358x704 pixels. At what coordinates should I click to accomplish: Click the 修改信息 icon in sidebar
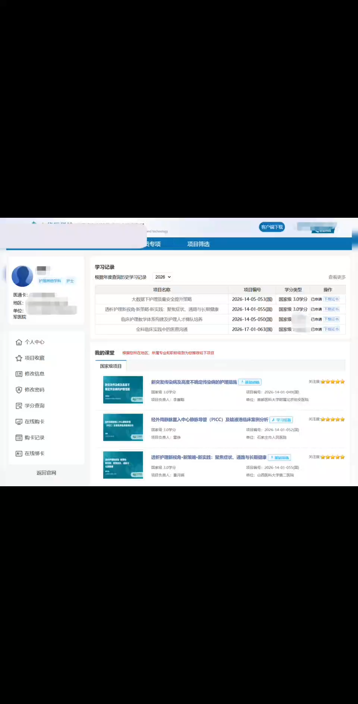(x=19, y=374)
